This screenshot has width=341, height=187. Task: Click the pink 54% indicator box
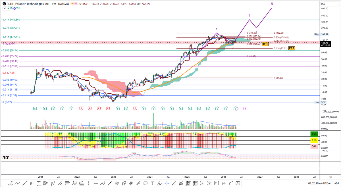(x=314, y=146)
